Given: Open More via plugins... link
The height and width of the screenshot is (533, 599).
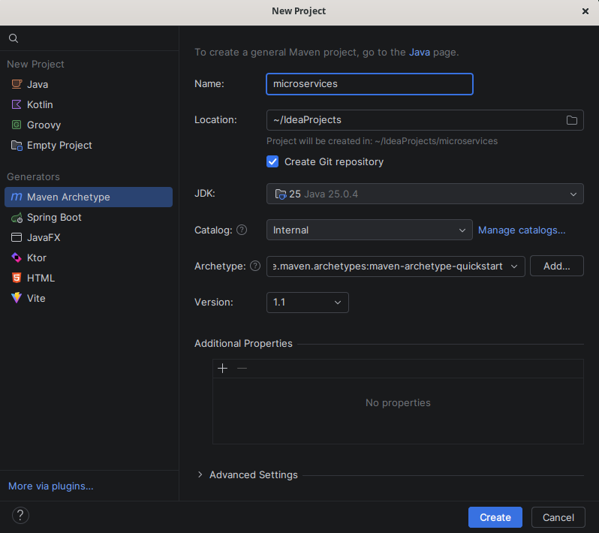Looking at the screenshot, I should (51, 486).
